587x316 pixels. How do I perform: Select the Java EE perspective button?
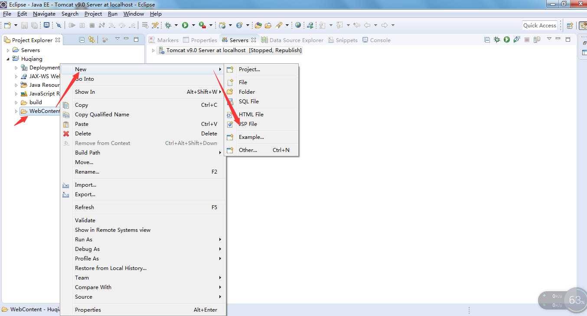coord(582,26)
